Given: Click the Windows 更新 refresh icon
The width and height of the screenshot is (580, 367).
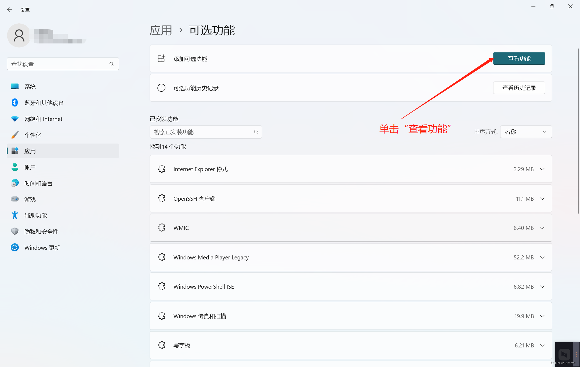Looking at the screenshot, I should [x=15, y=248].
